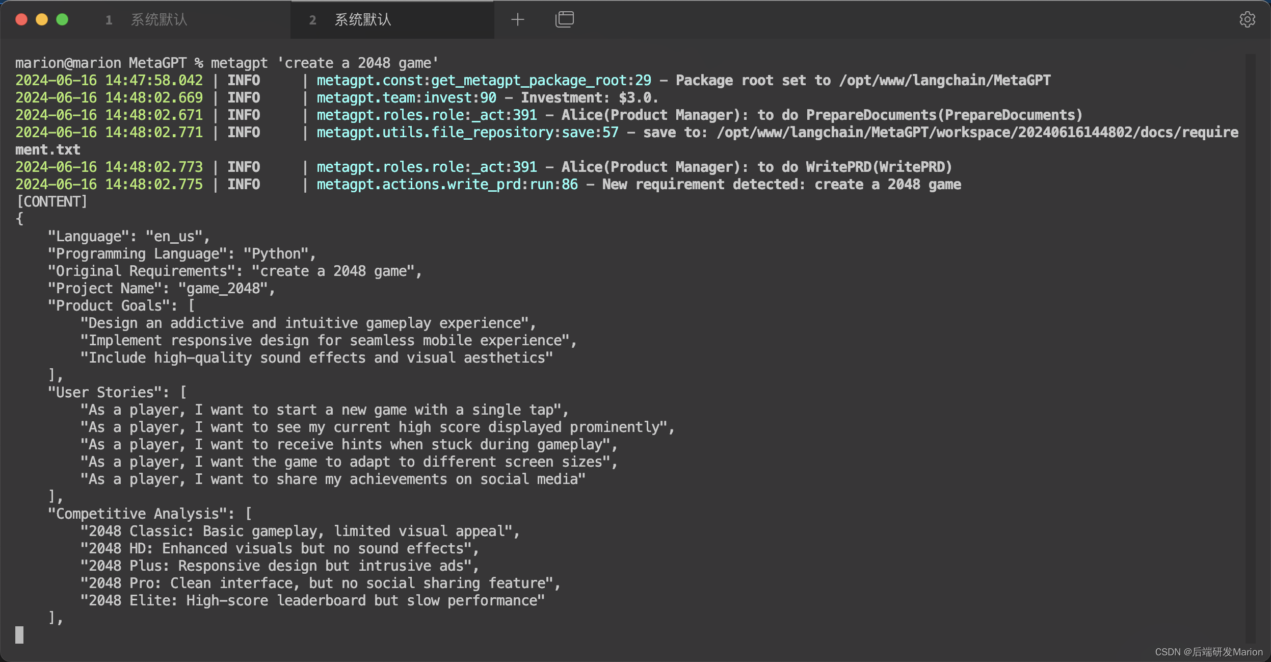
Task: Click the metagpt 'create a 2048 game' command
Action: point(324,63)
